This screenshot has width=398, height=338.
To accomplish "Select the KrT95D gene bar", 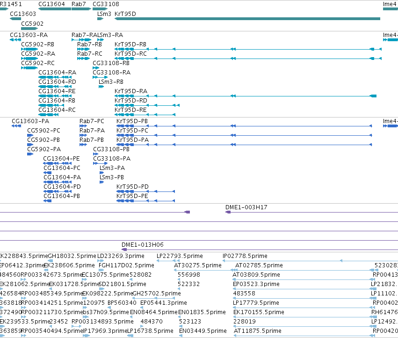I will pos(247,19).
